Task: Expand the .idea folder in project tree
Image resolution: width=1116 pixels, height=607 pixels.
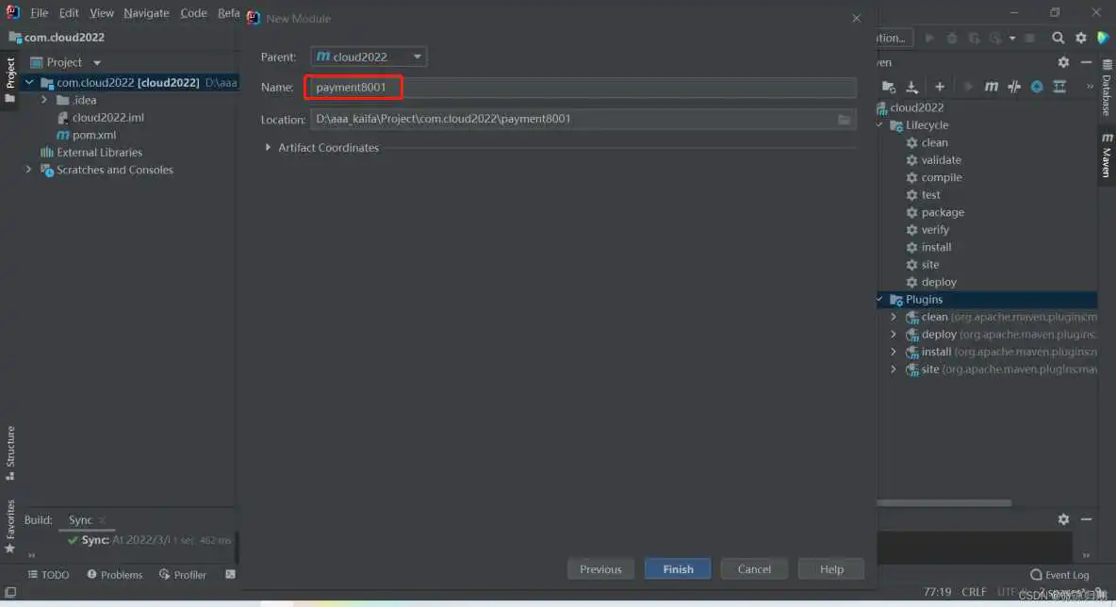Action: point(44,100)
